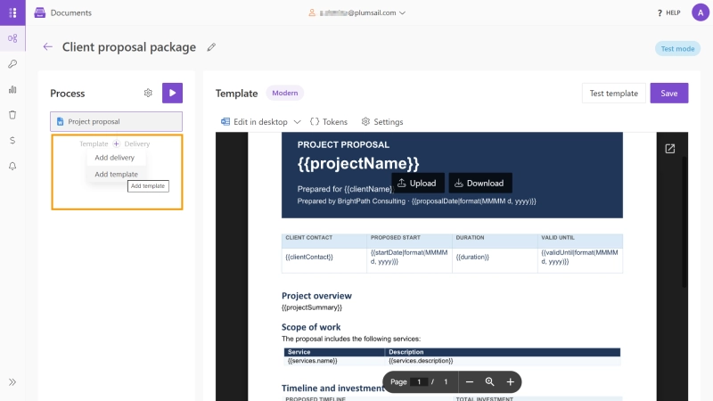Open the Subscription dollar sidebar icon

(x=12, y=141)
